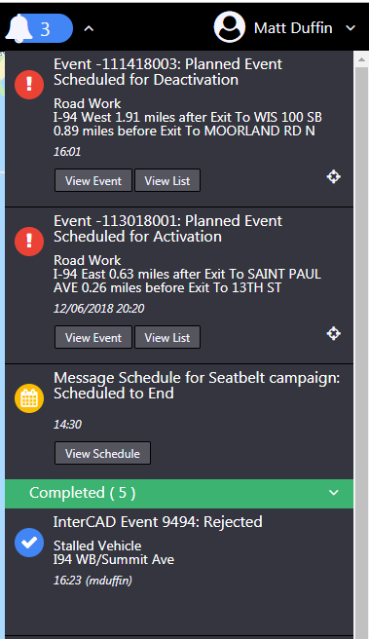This screenshot has height=639, width=369.
Task: Click the Completed (5) green header bar
Action: [179, 494]
